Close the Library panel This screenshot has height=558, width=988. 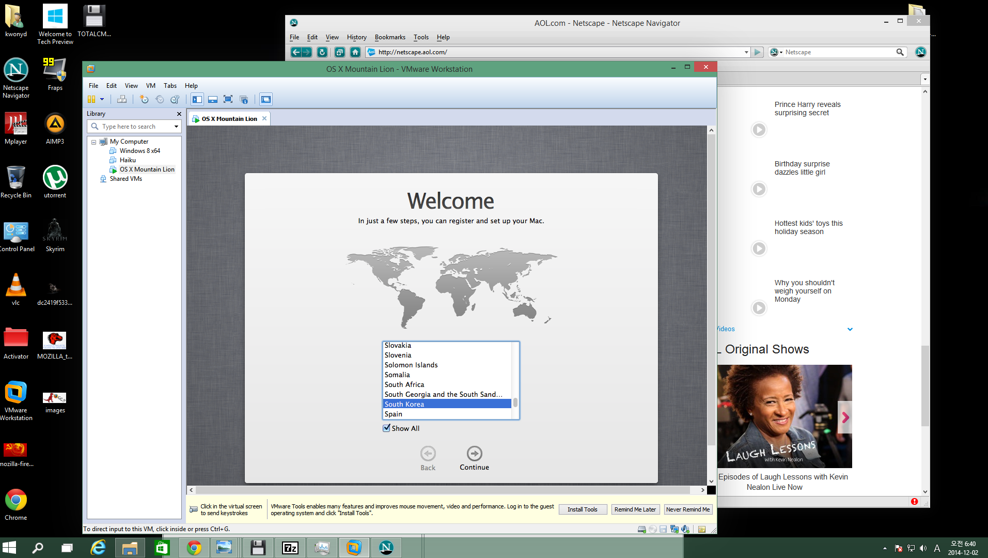point(179,114)
